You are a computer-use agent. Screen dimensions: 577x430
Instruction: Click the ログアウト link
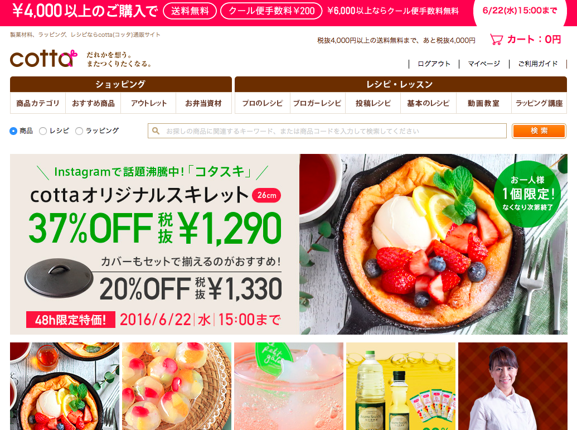(434, 64)
